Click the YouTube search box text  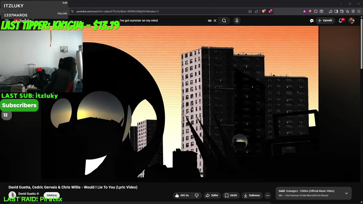pyautogui.click(x=139, y=20)
